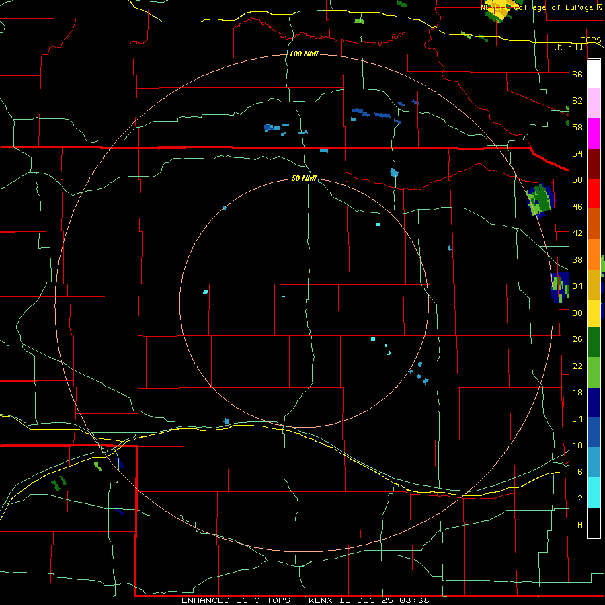Click the light blue legend swatch

coord(594,462)
